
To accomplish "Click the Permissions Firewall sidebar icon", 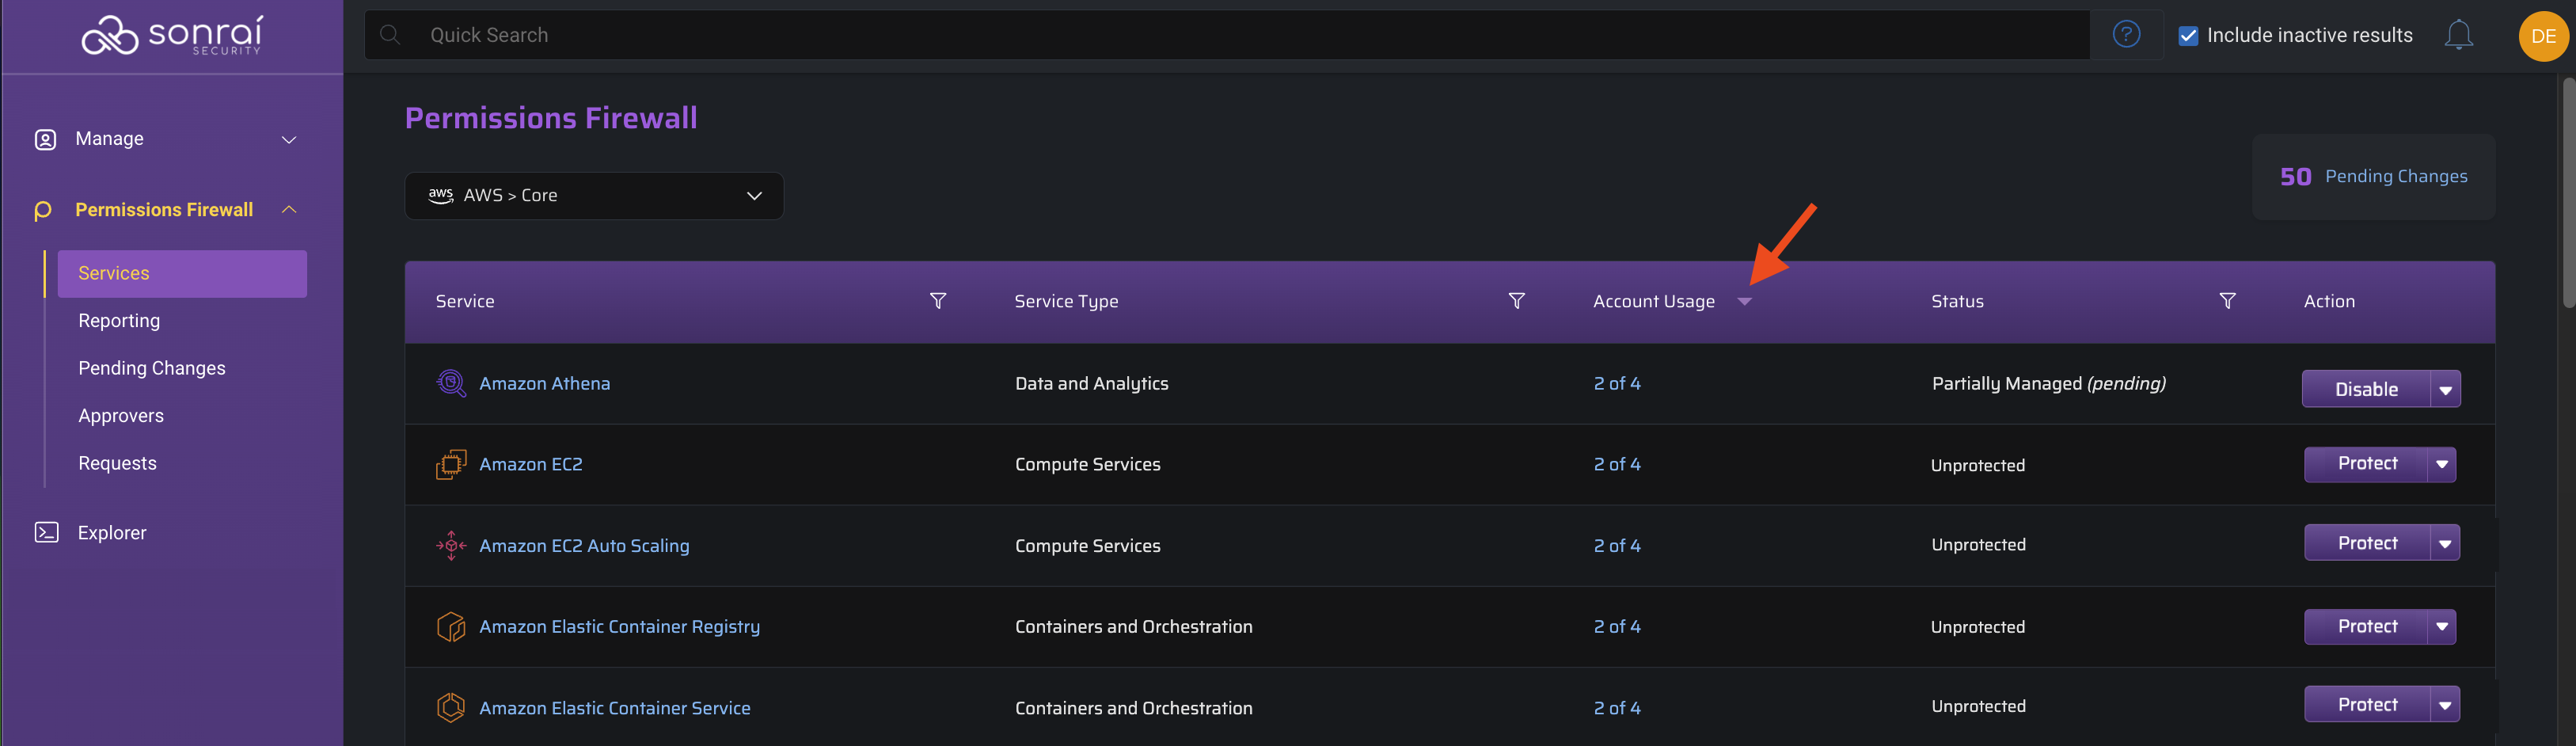I will pos(43,210).
